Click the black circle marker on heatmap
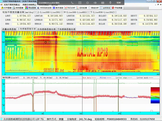Image resolution: width=162 pixels, height=121 pixels. [x=46, y=42]
